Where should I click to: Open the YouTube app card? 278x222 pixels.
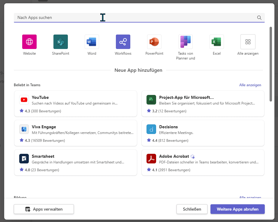pos(75,104)
